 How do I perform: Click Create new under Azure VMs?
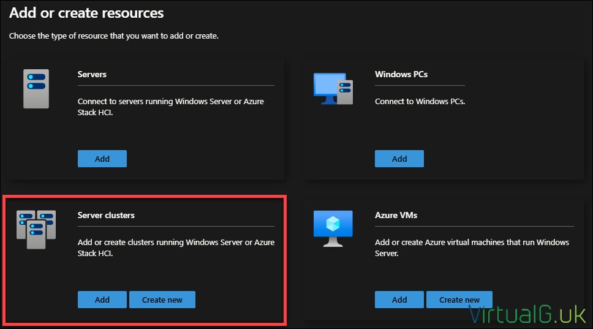[459, 300]
